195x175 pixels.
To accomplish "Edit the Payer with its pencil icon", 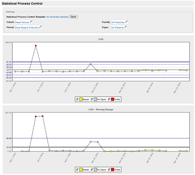I will click(x=125, y=27).
